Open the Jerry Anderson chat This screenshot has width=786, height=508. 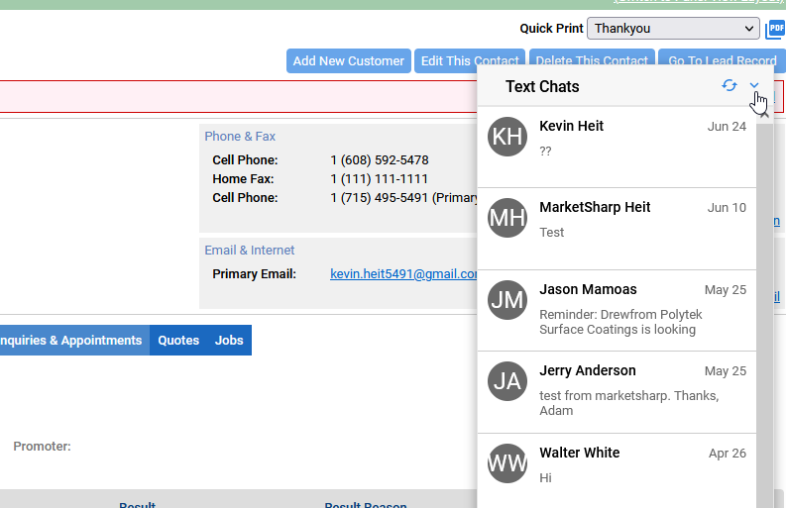coord(618,392)
